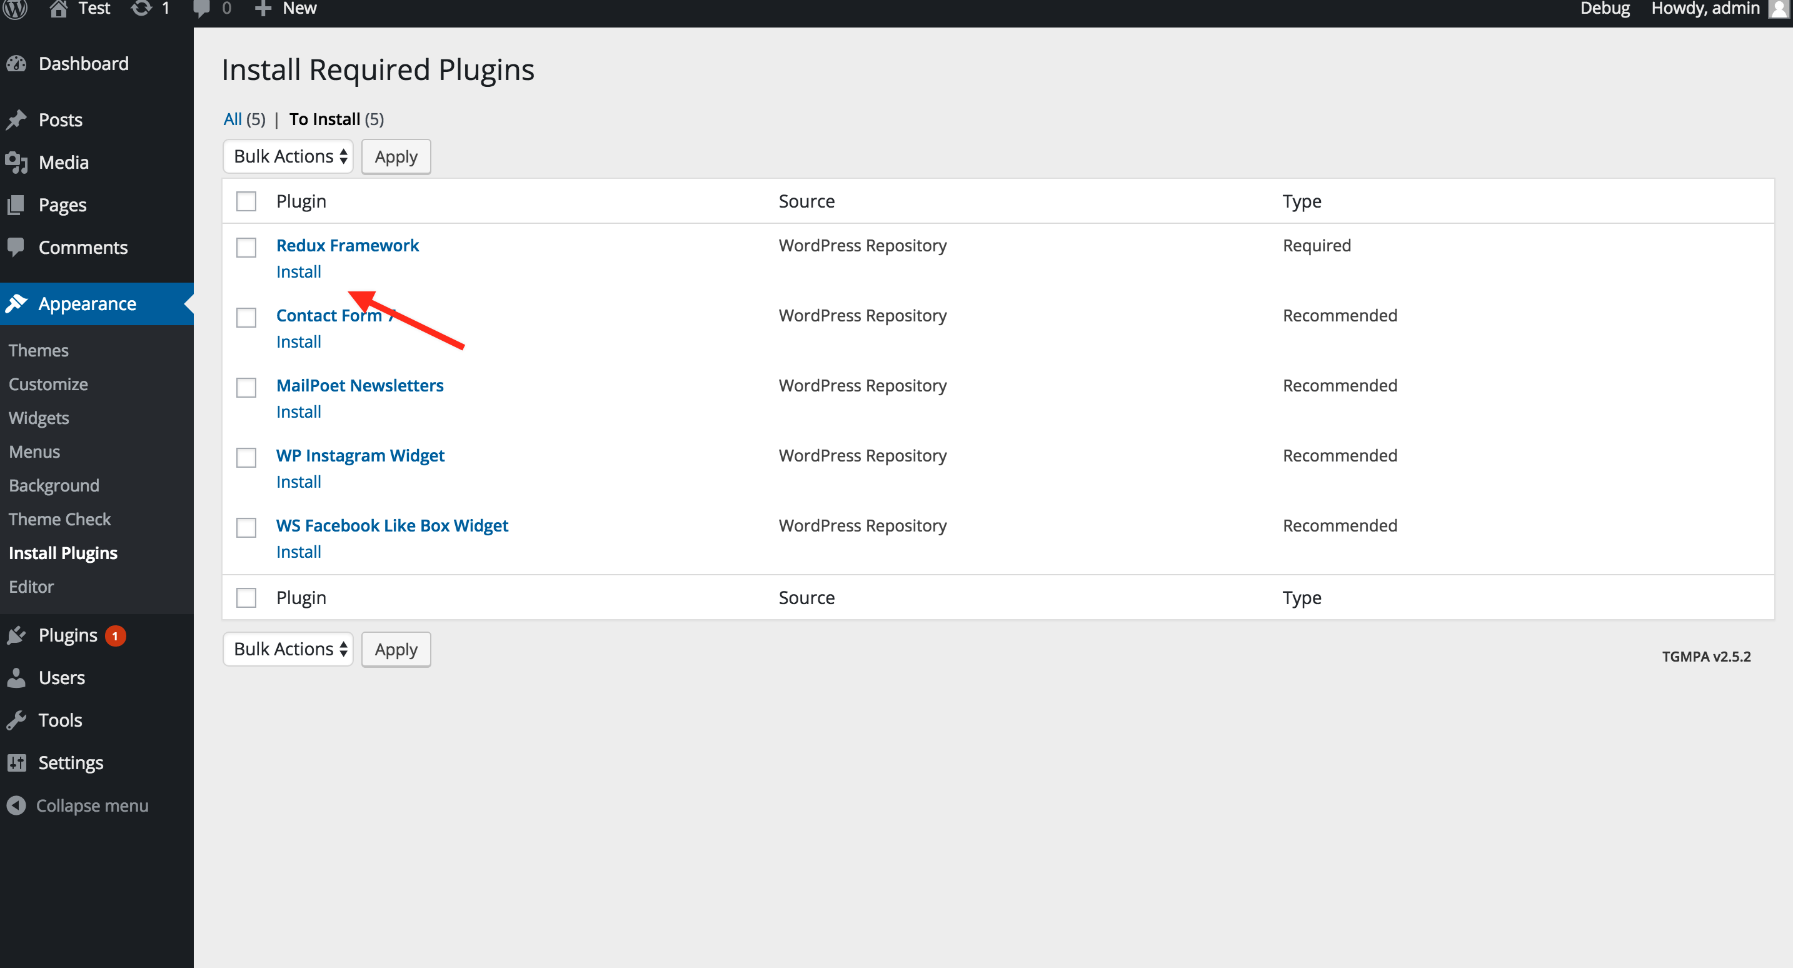Click the comments bubble icon in the admin bar
The width and height of the screenshot is (1793, 968).
point(202,9)
